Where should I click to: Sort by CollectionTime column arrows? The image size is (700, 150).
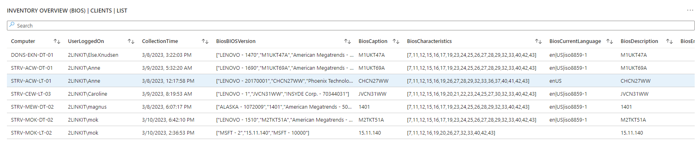point(205,41)
